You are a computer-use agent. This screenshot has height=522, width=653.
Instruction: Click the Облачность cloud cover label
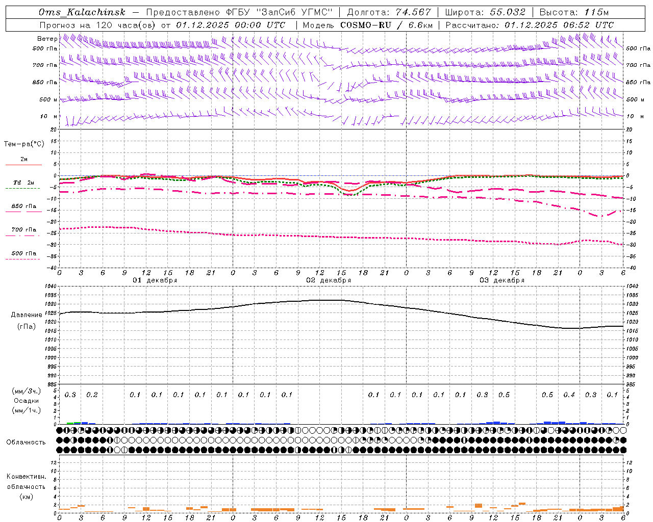pyautogui.click(x=26, y=442)
